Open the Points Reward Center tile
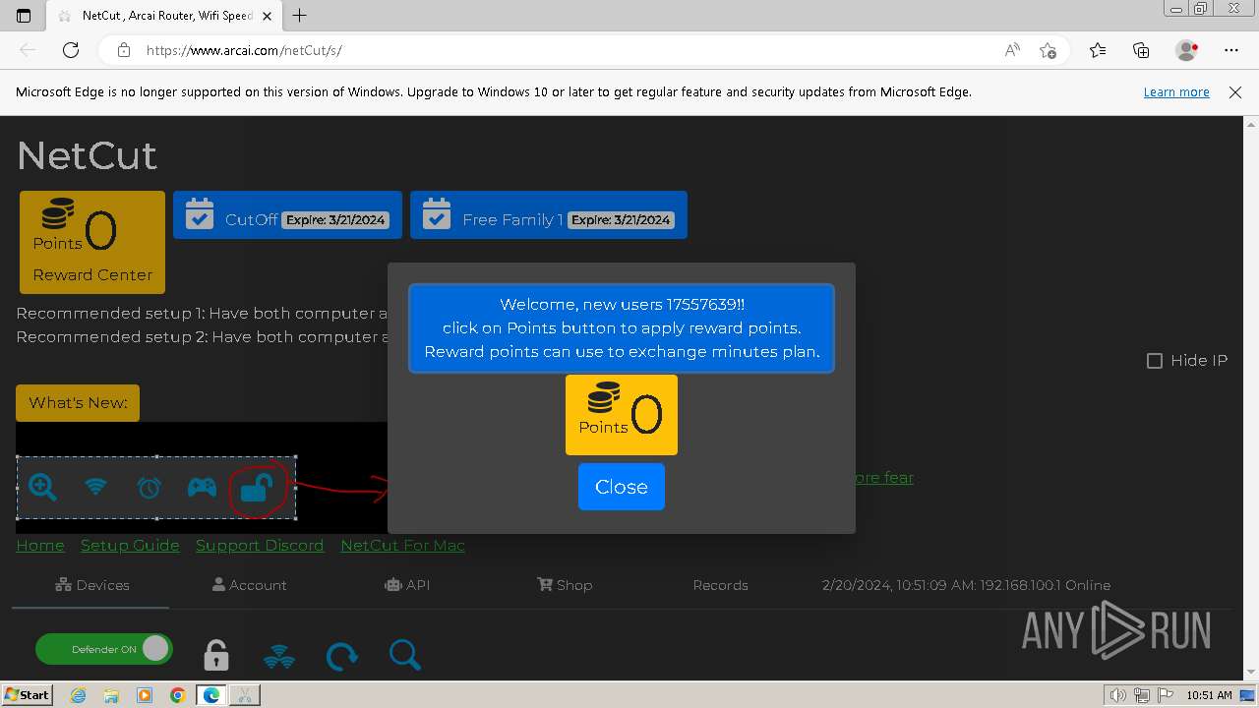The height and width of the screenshot is (708, 1259). 92,242
